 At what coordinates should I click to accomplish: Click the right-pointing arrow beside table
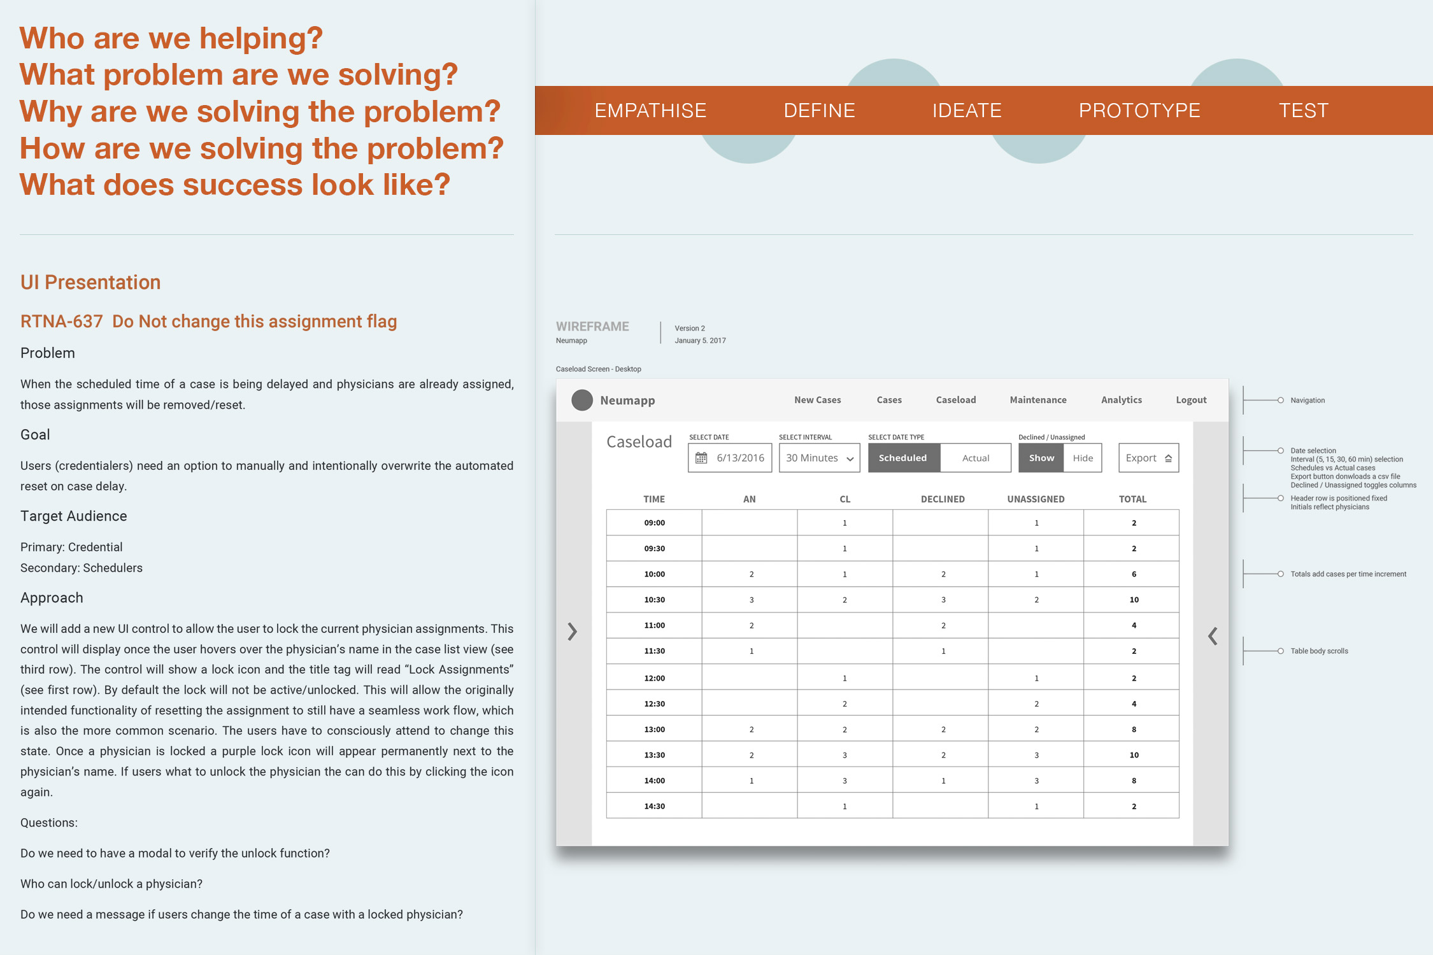(x=572, y=632)
